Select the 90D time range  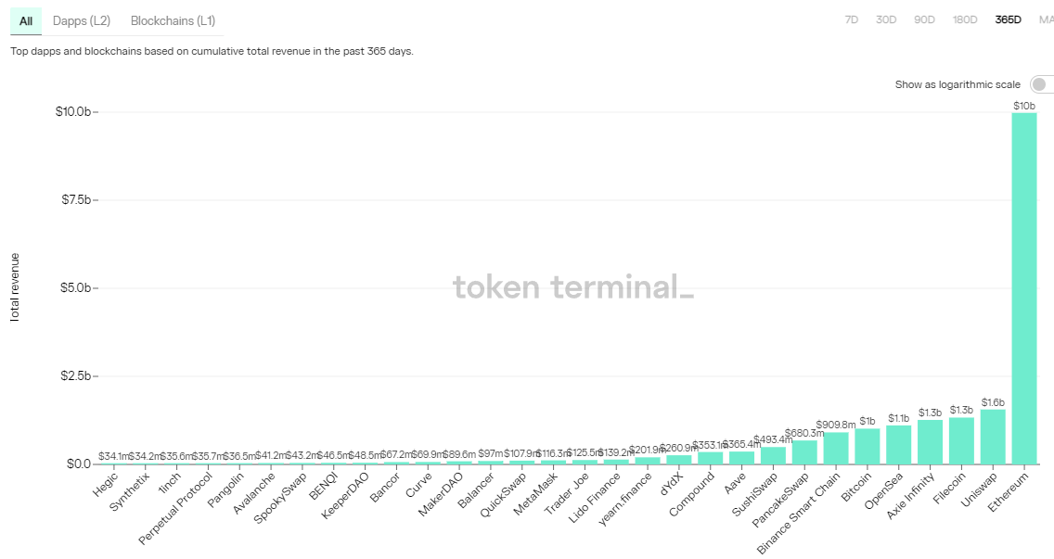924,20
